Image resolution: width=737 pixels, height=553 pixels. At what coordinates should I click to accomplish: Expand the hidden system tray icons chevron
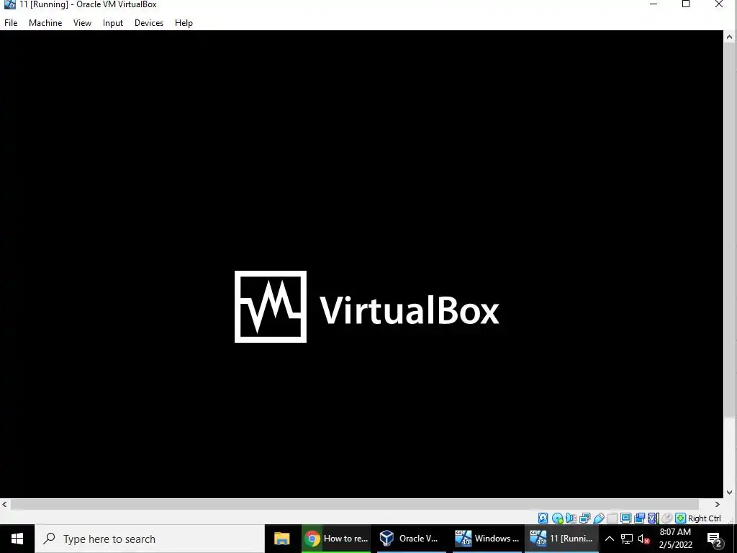coord(609,539)
